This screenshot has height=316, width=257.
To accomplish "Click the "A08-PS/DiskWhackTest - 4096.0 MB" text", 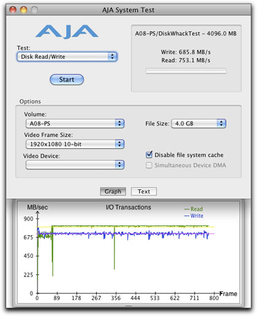I will pos(186,34).
